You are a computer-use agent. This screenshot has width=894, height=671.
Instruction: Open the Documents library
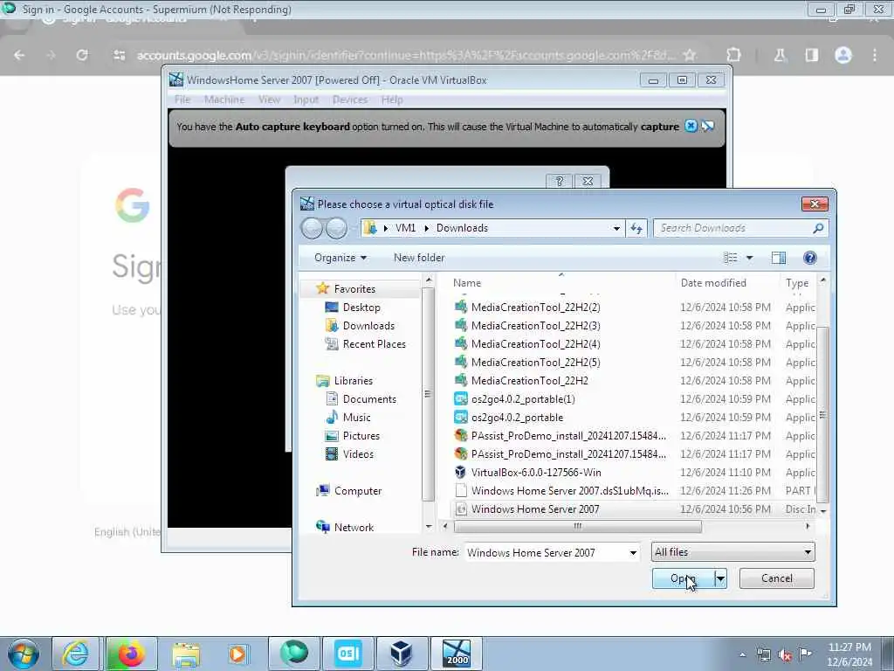point(369,399)
